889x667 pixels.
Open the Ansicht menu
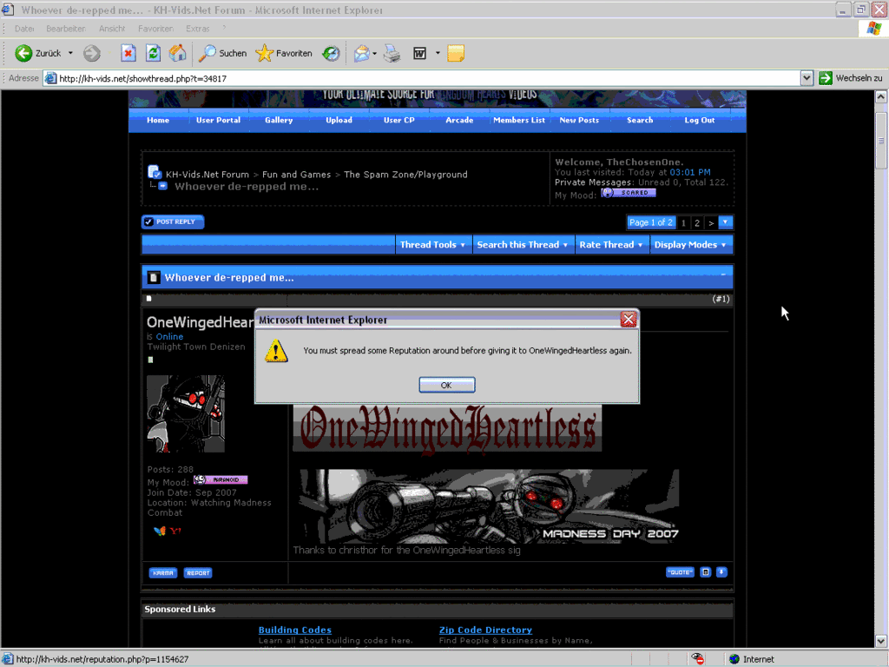tap(112, 29)
